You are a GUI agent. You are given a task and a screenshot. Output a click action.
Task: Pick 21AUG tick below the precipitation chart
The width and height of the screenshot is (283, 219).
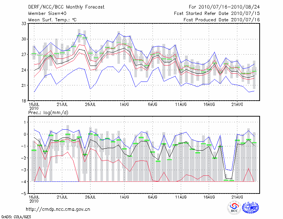tap(237, 197)
